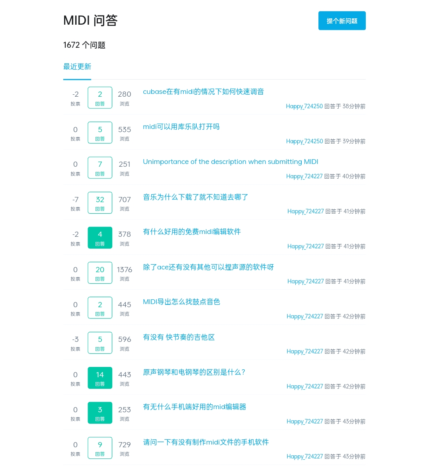Viewport: 429px width, 468px height.
Task: Open question MIDI导出怎么找鼓点音色
Action: tap(181, 302)
